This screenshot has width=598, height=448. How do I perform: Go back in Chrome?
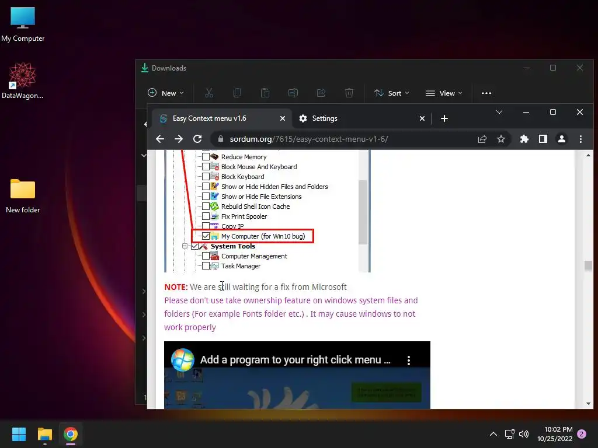click(160, 139)
